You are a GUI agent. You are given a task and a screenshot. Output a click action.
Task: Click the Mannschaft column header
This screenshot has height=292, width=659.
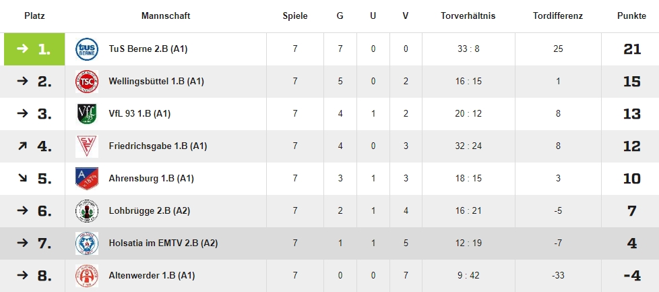click(166, 16)
